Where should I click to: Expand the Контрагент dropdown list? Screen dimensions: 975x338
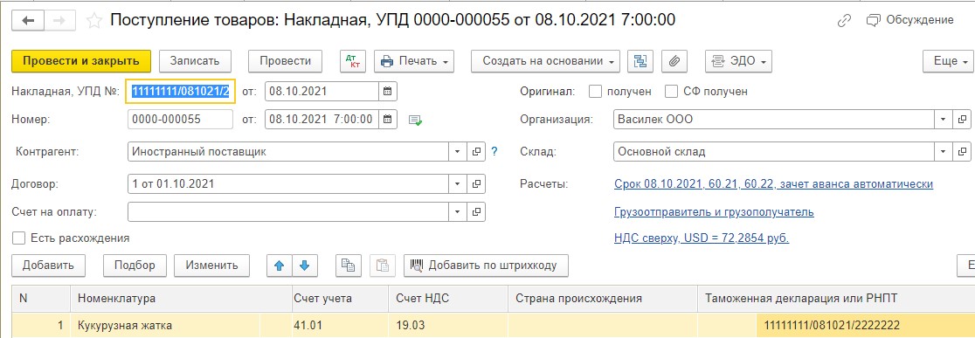coord(458,152)
